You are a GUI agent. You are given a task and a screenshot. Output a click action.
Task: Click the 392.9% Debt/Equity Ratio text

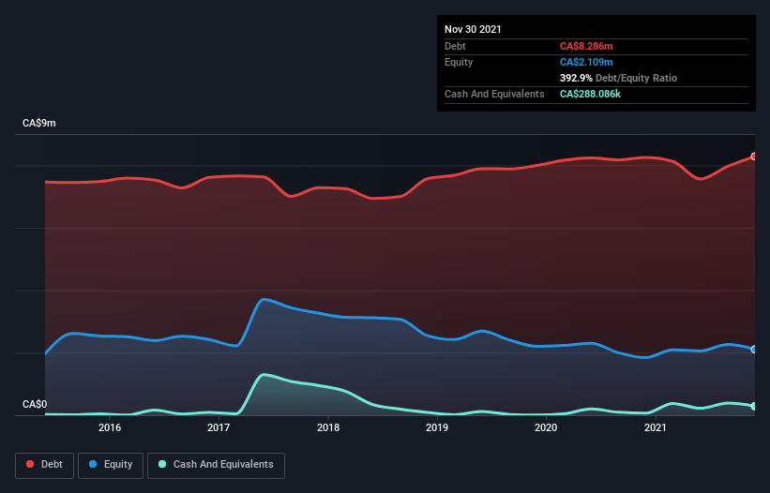click(618, 78)
